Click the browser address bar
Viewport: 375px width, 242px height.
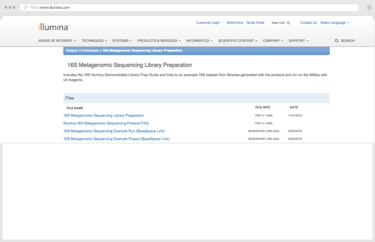pos(189,8)
